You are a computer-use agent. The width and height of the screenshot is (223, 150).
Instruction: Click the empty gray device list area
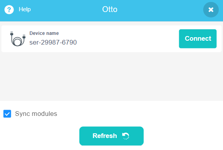(x=112, y=76)
